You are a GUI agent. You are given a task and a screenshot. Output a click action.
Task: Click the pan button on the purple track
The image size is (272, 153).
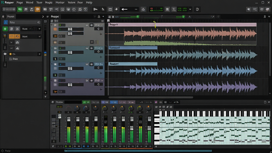click(98, 84)
